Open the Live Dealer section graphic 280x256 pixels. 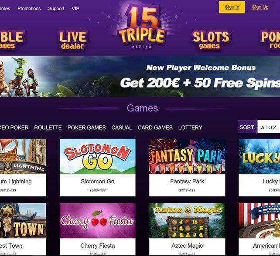point(73,40)
